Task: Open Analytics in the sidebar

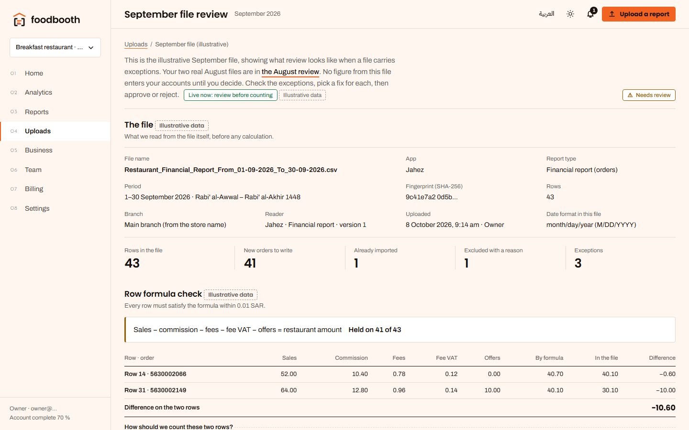Action: pos(55,92)
